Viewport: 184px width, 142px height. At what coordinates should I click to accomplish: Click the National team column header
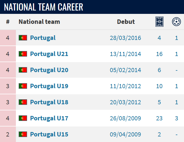(x=39, y=22)
